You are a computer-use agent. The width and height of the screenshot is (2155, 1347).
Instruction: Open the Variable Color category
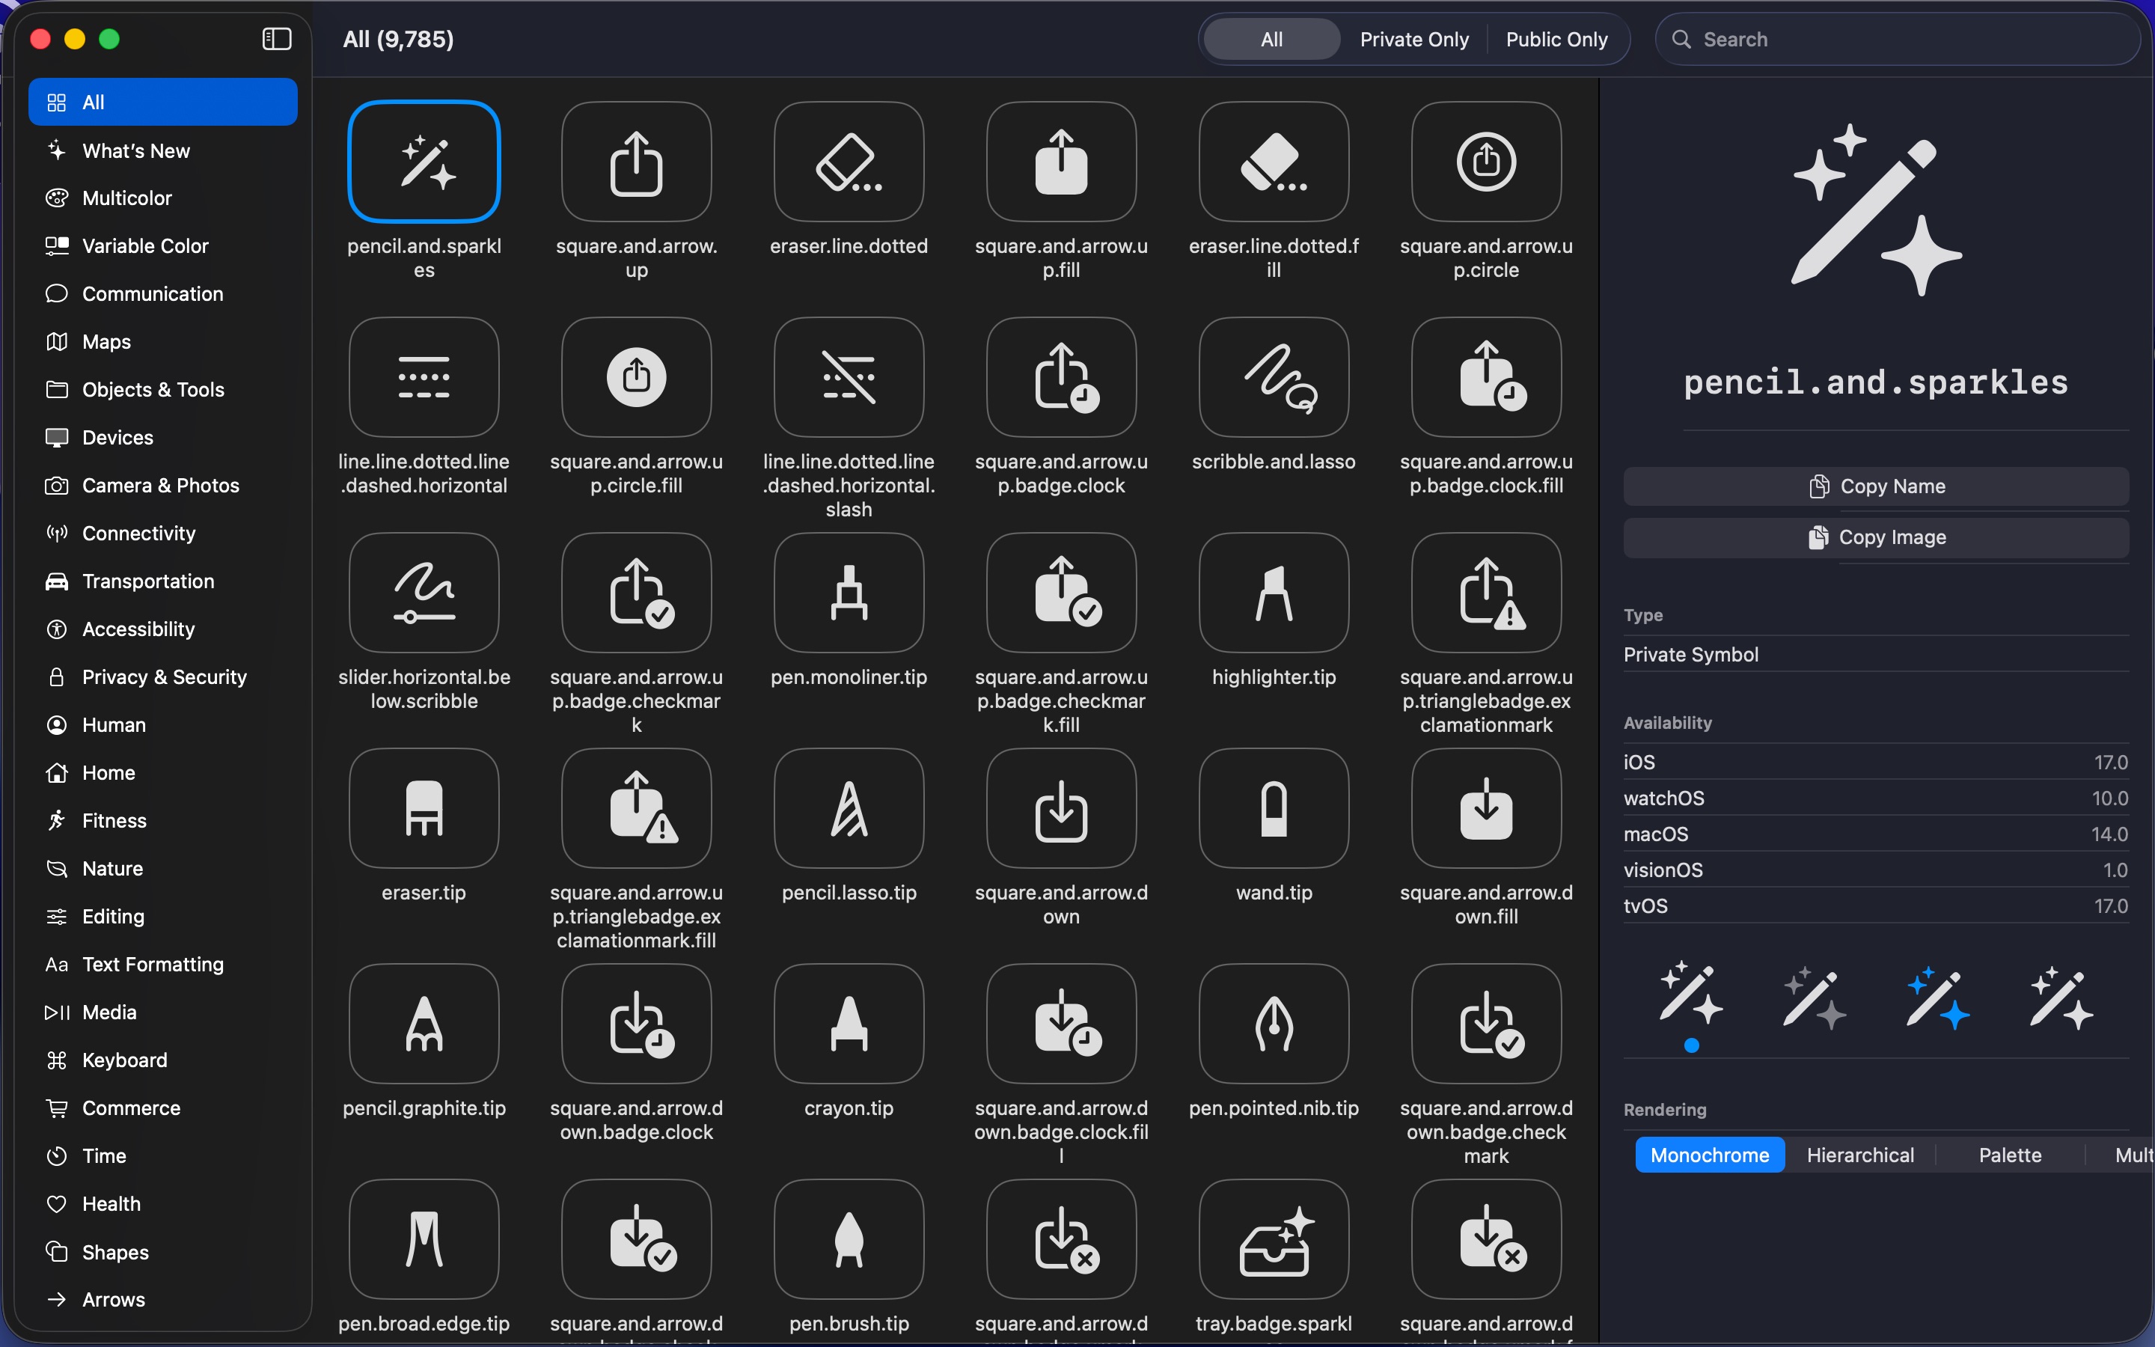(162, 246)
